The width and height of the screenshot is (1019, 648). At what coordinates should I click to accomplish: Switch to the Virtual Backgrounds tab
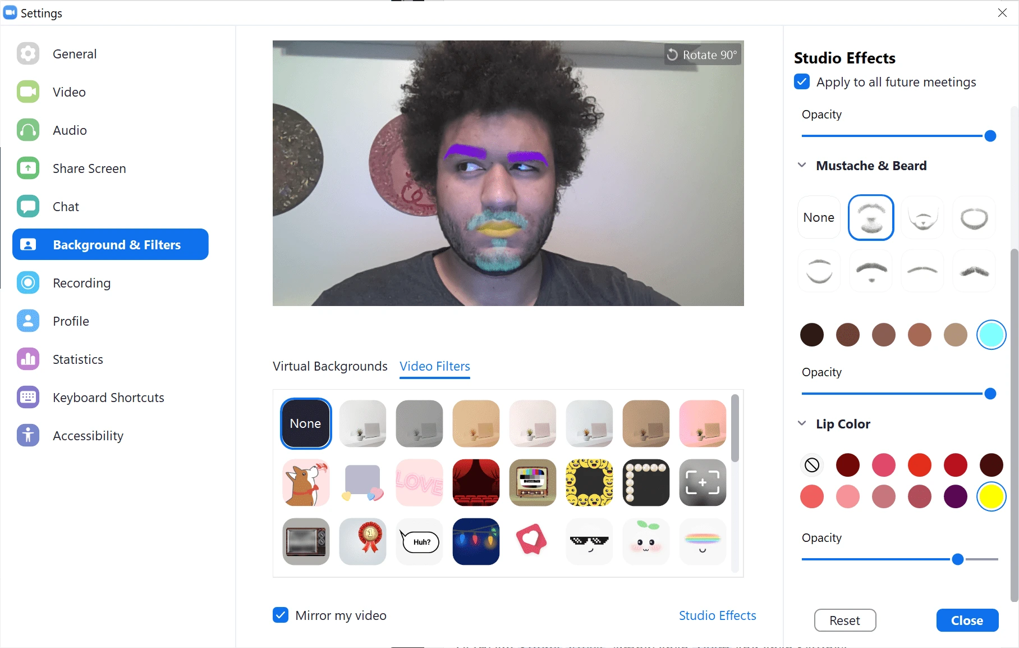pos(330,366)
